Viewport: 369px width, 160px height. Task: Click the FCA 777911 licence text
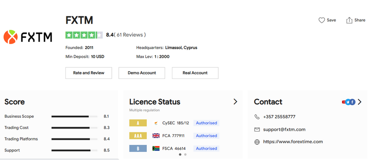tap(173, 136)
